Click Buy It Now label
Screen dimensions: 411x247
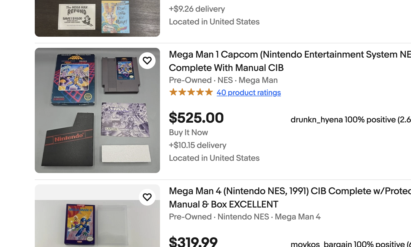tap(188, 133)
